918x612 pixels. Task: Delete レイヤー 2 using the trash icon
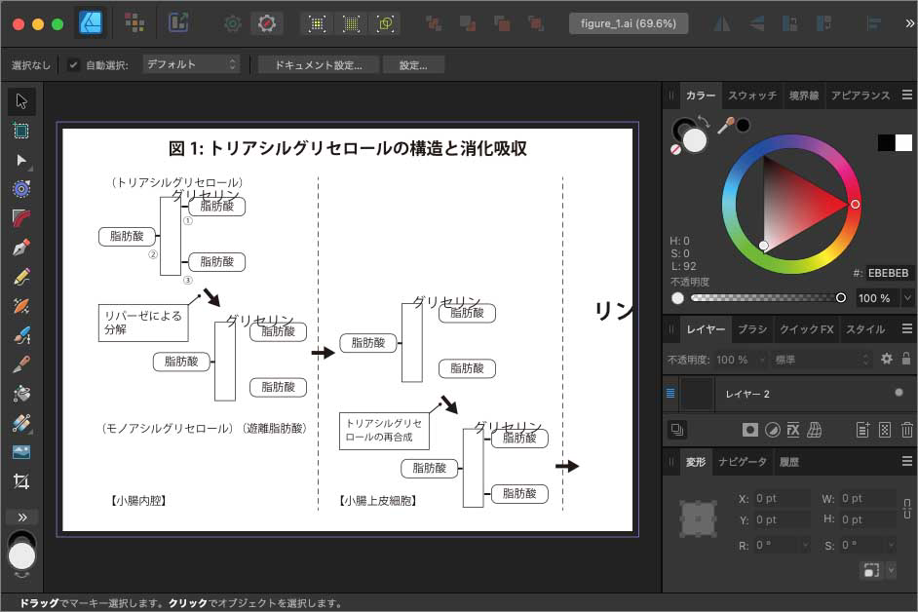(x=906, y=429)
